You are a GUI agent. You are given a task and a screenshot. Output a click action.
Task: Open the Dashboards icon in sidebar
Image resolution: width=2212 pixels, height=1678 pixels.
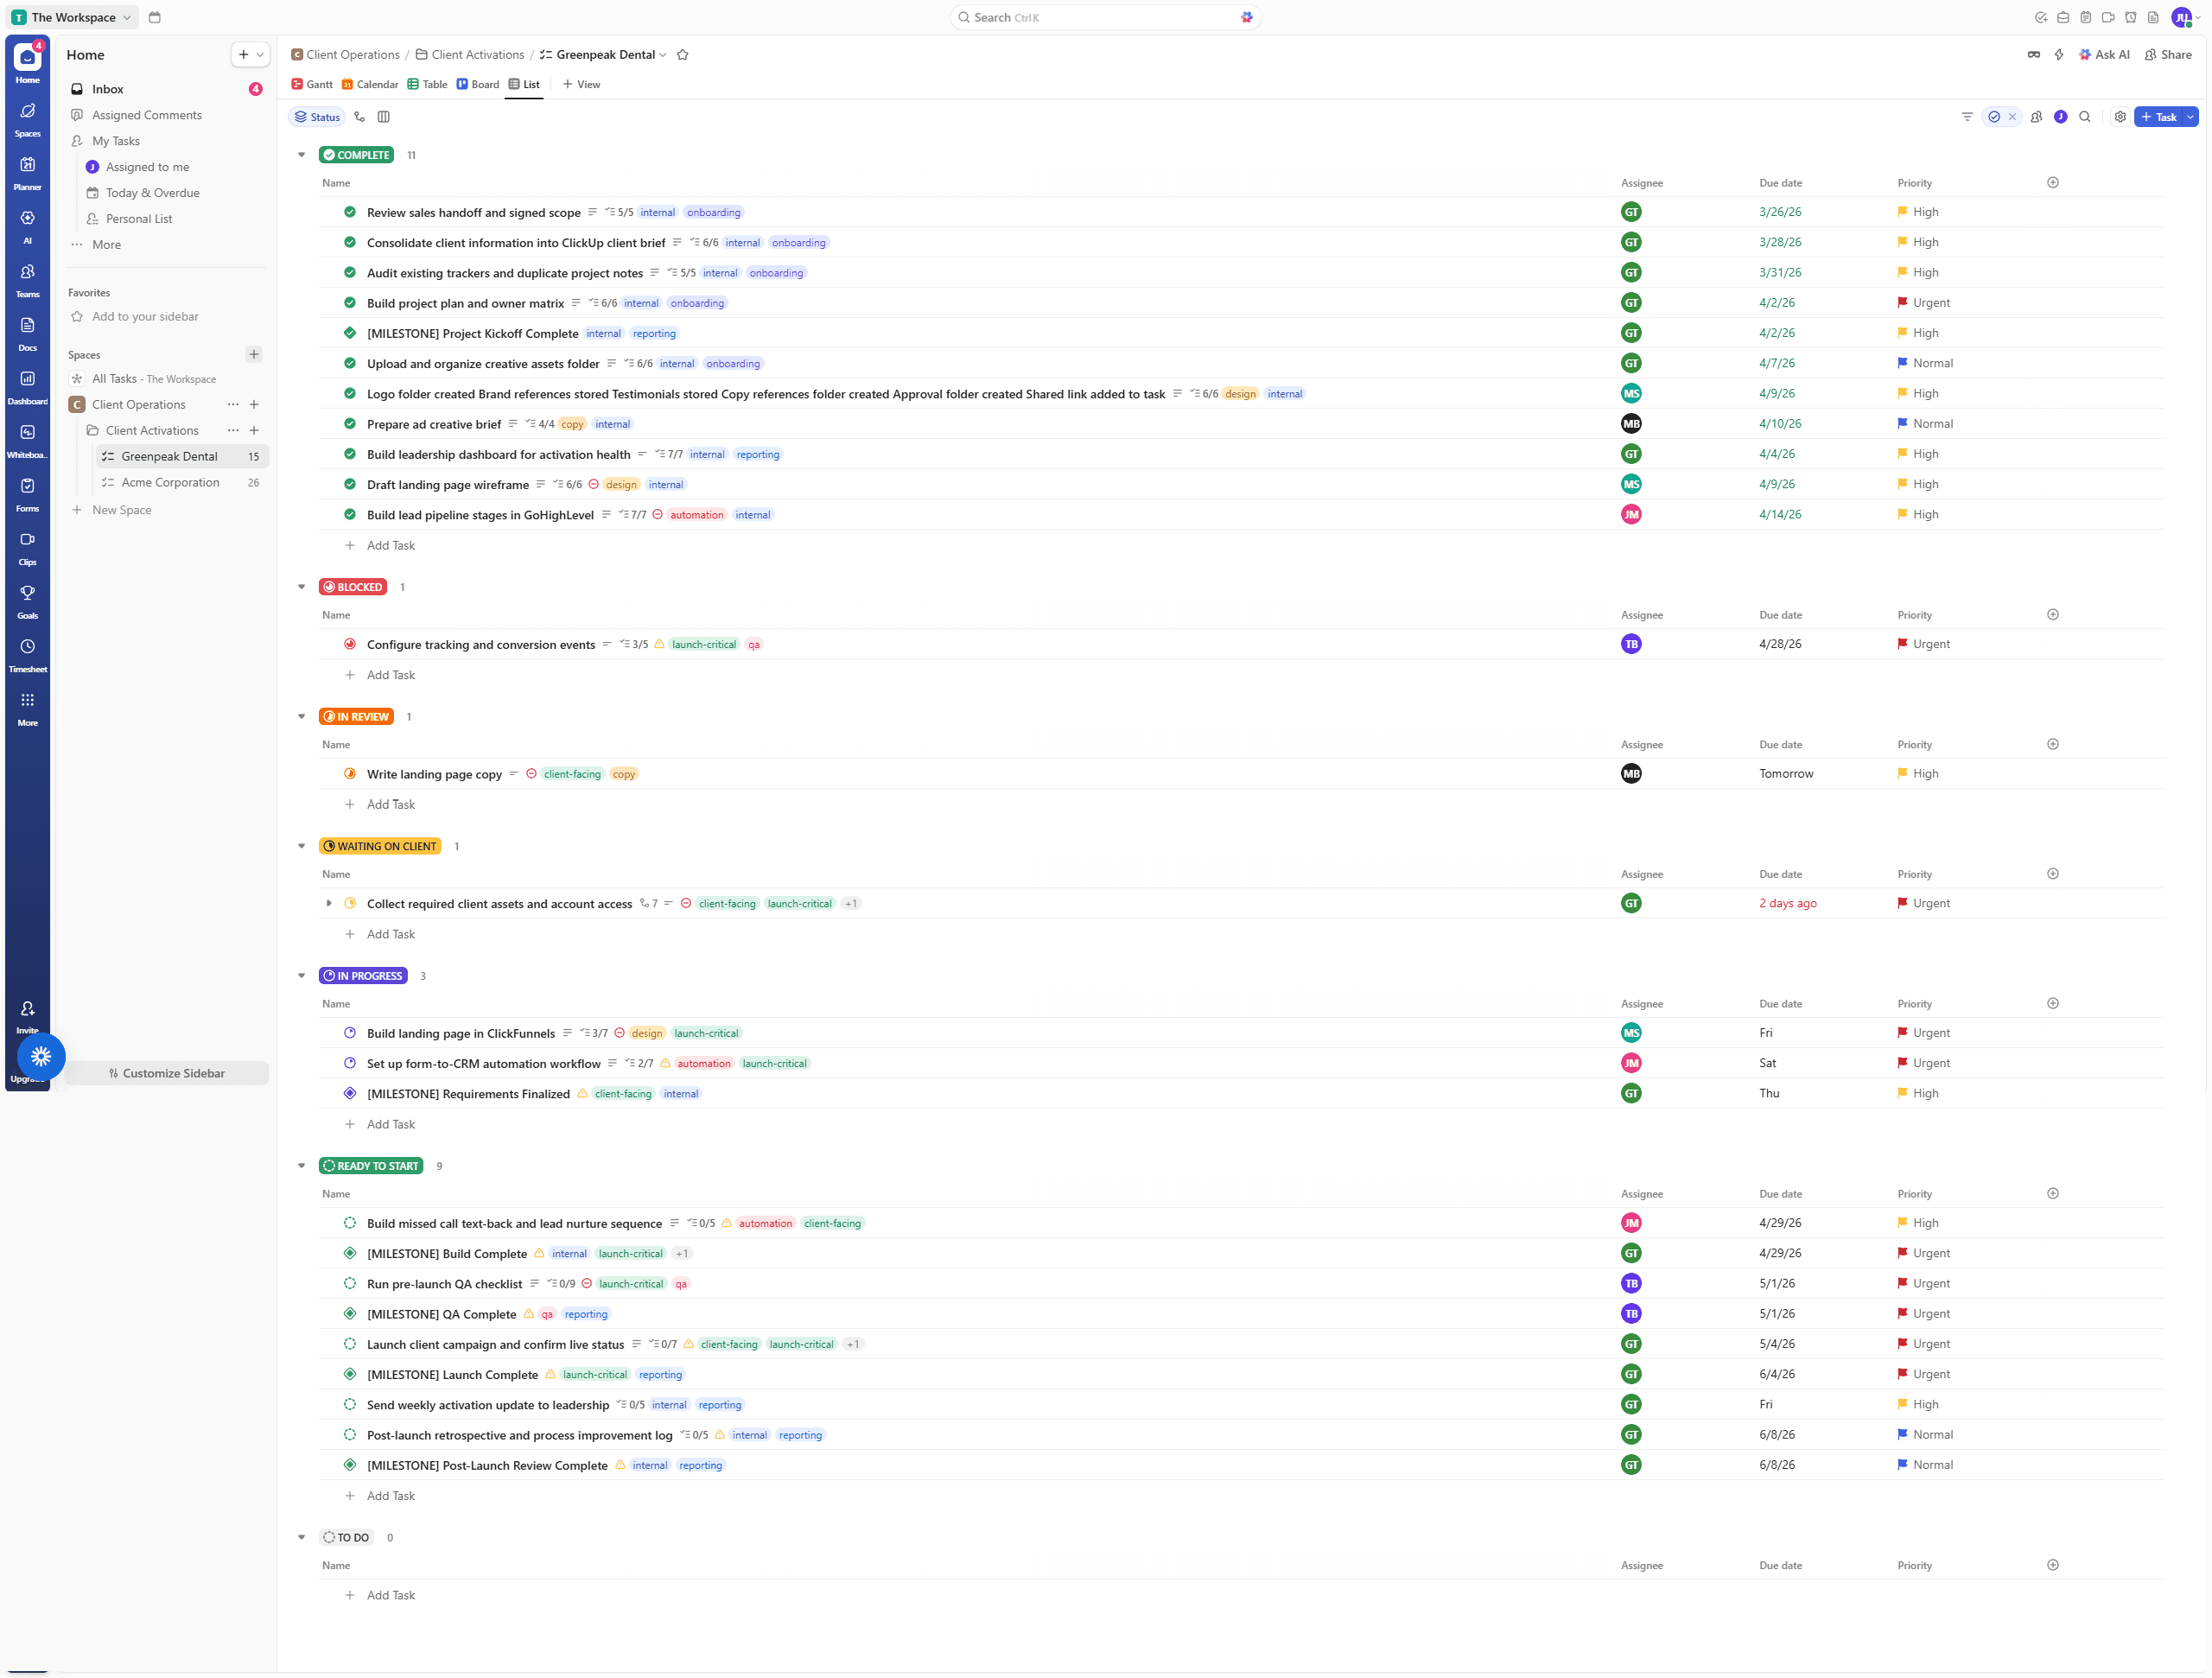[x=27, y=384]
